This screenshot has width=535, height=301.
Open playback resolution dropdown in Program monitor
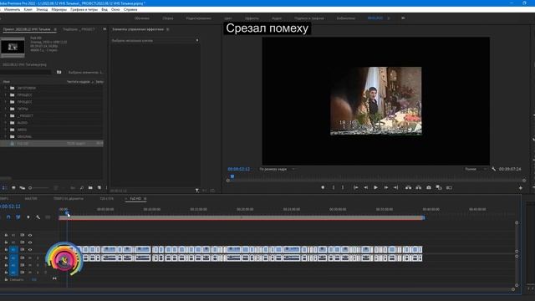click(x=476, y=169)
